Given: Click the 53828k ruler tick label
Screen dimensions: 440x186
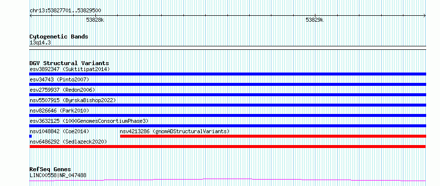Looking at the screenshot, I should tap(95, 20).
